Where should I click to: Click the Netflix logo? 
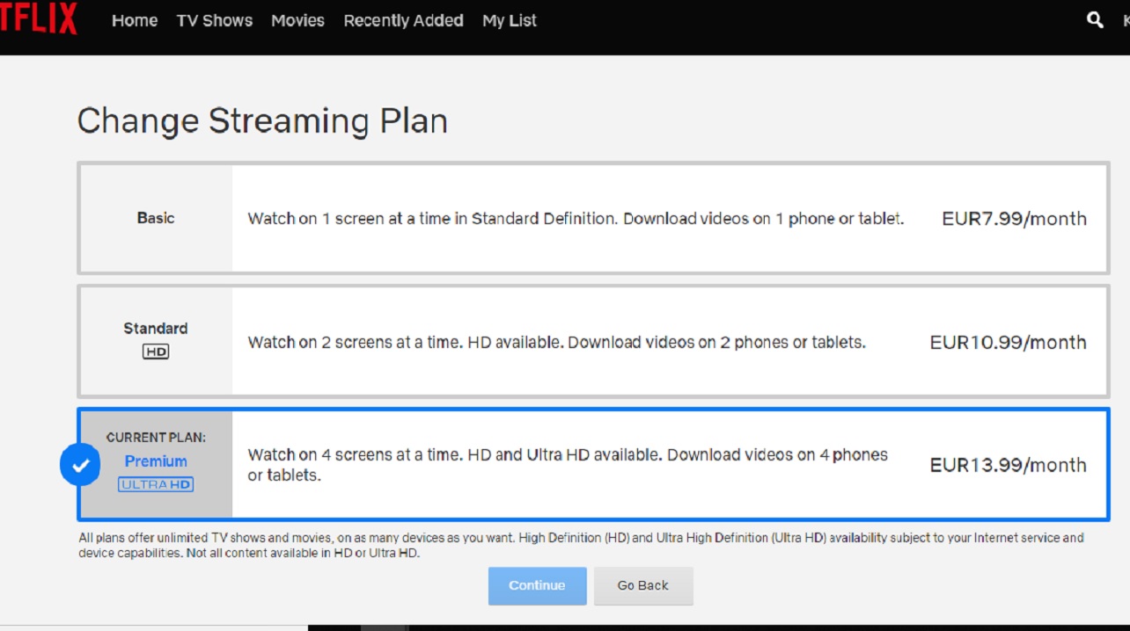[x=38, y=18]
